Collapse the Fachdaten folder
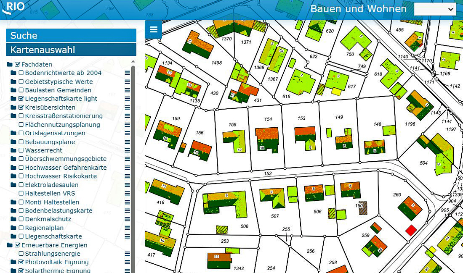 (10, 65)
